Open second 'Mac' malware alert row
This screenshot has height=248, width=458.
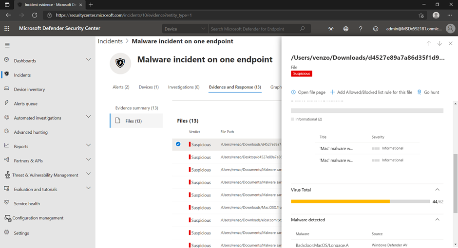pos(367,160)
